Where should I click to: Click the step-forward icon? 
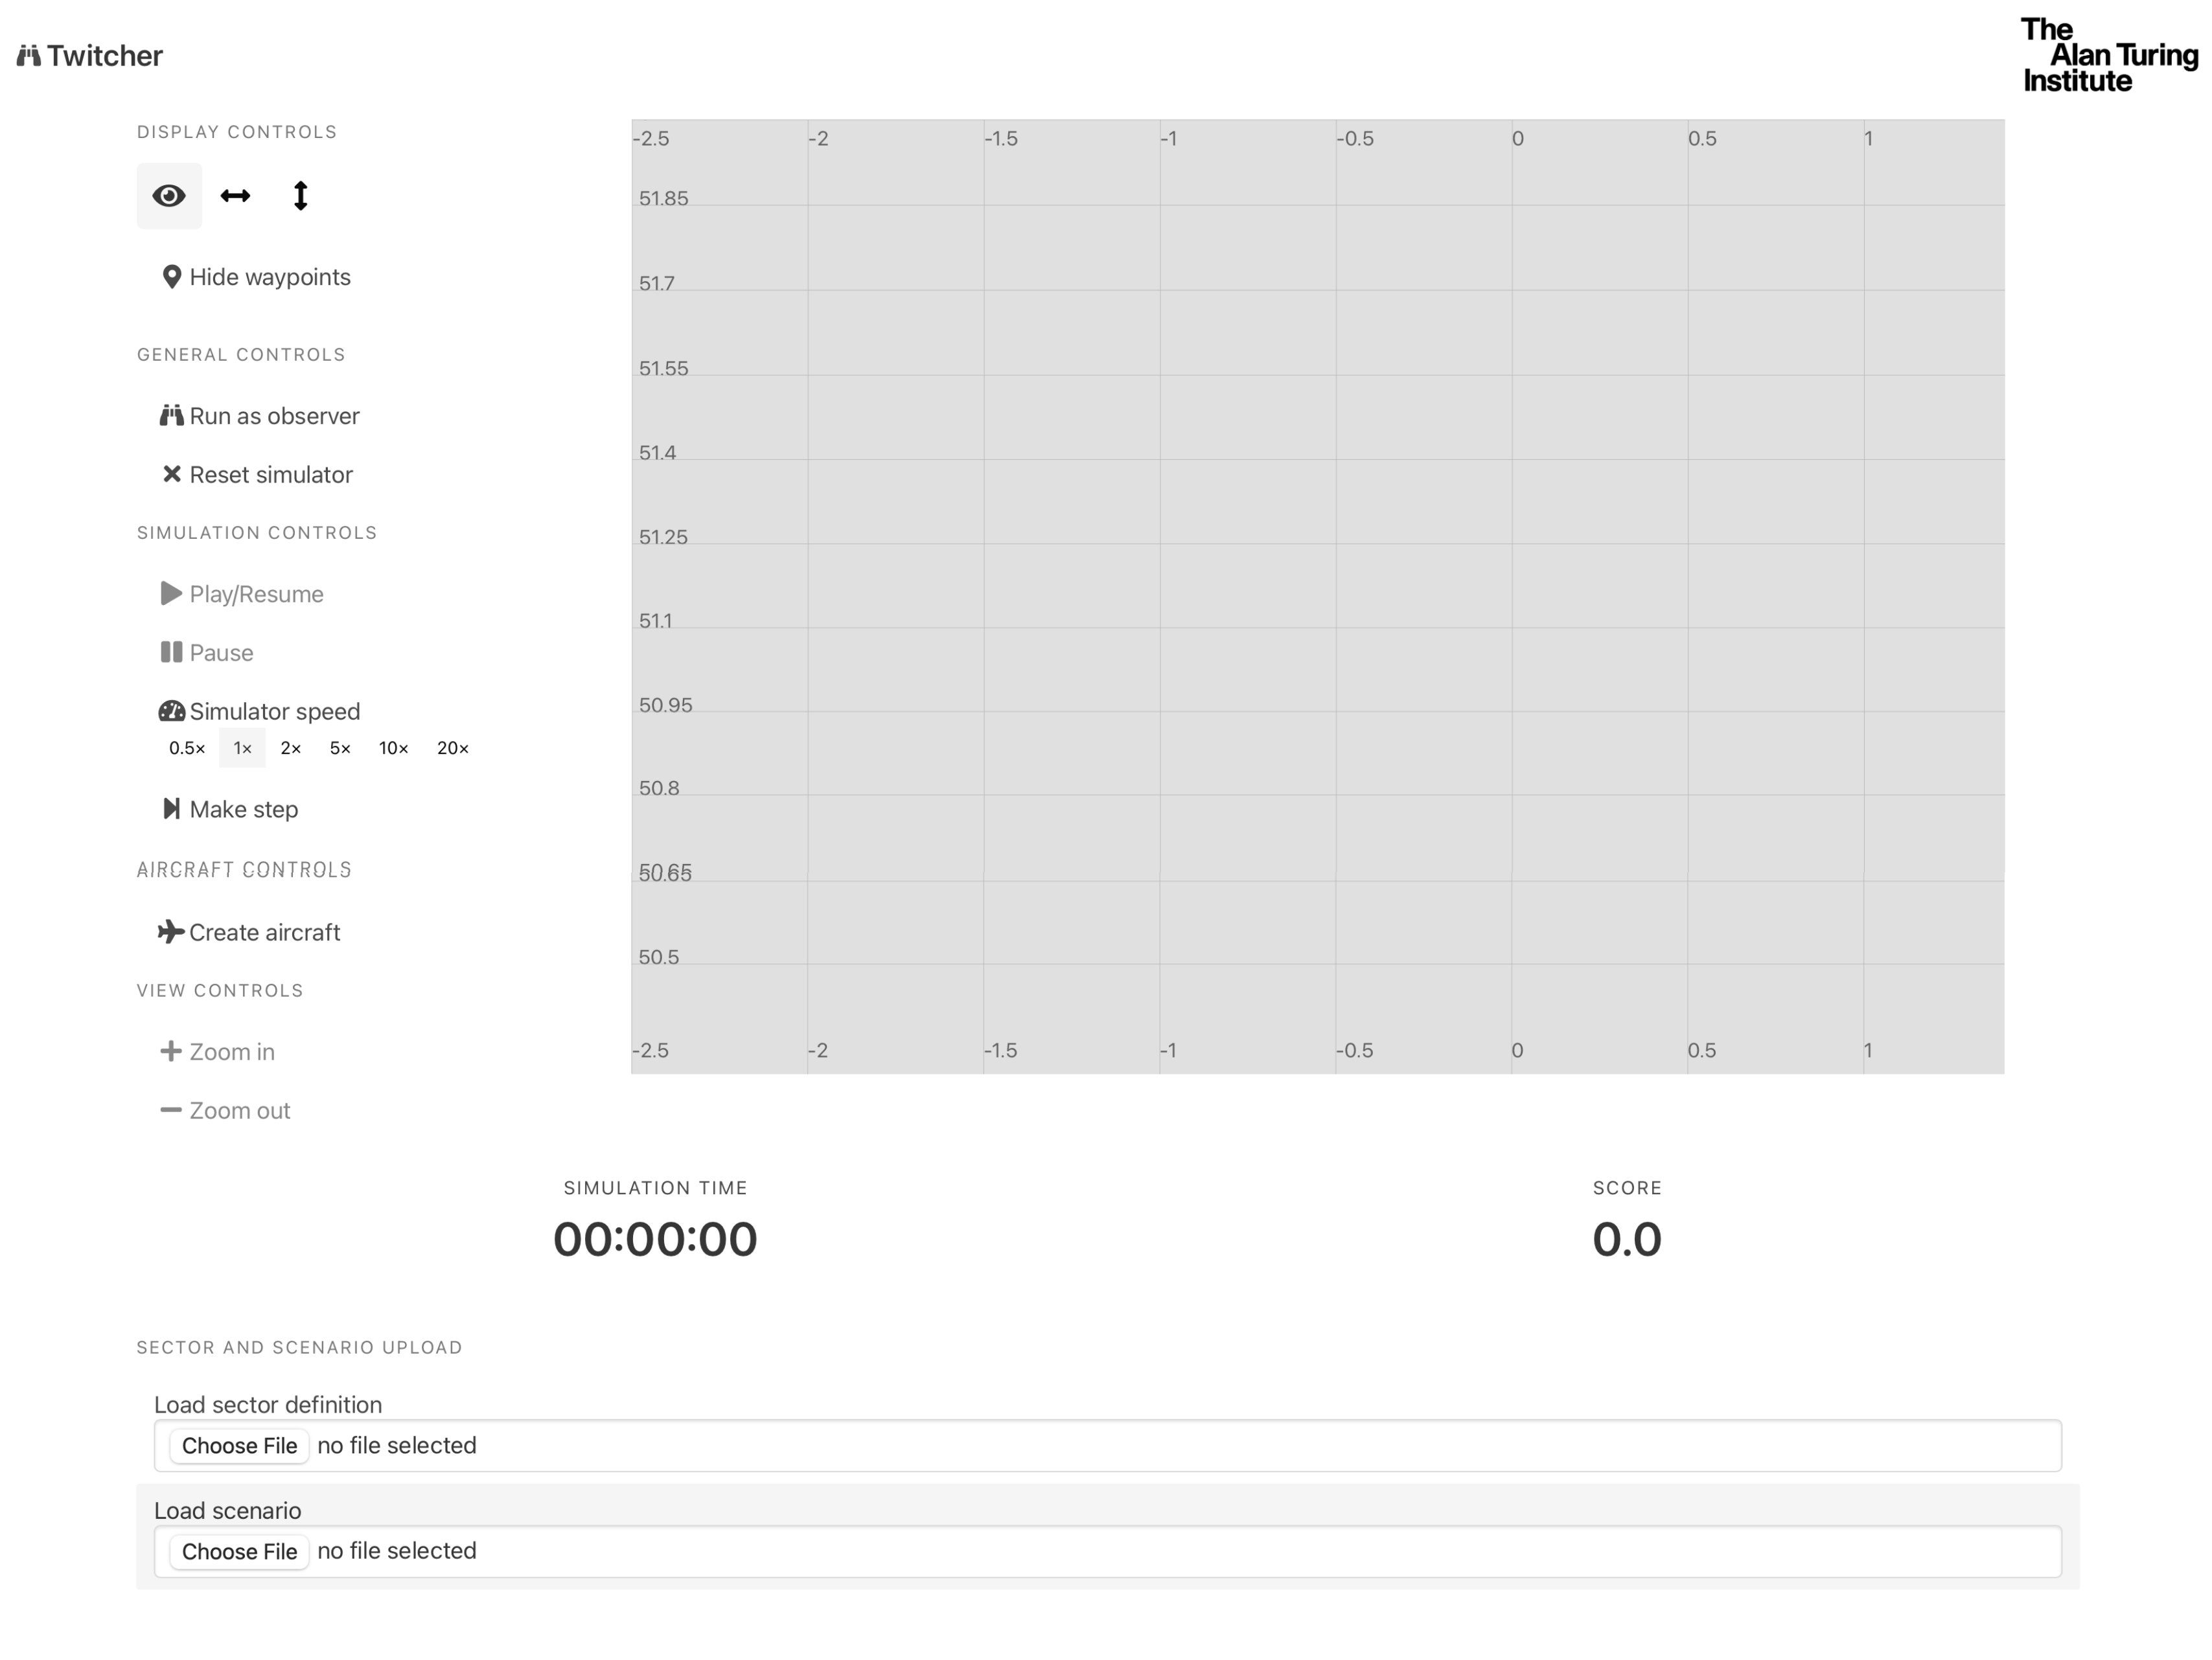(x=172, y=808)
